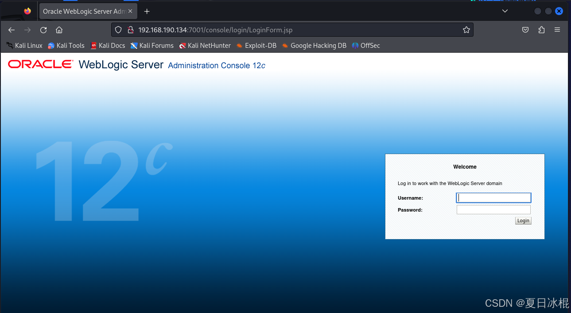The height and width of the screenshot is (313, 571).
Task: Open the Kali Tools bookmark
Action: (66, 46)
